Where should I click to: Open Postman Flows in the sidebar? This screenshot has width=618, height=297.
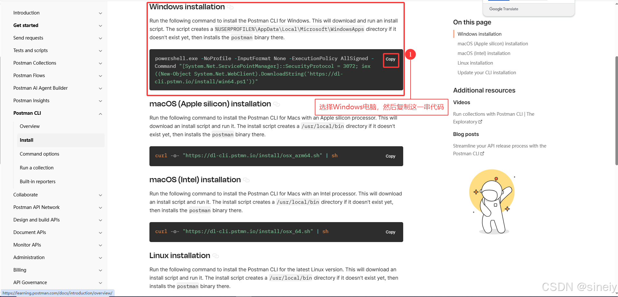click(29, 76)
